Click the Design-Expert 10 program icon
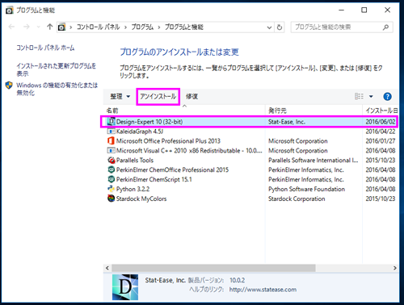404x305 pixels. (x=111, y=122)
